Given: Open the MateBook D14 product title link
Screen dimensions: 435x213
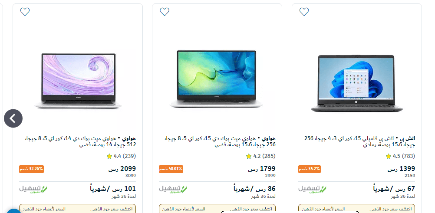Looking at the screenshot, I should tap(80, 141).
